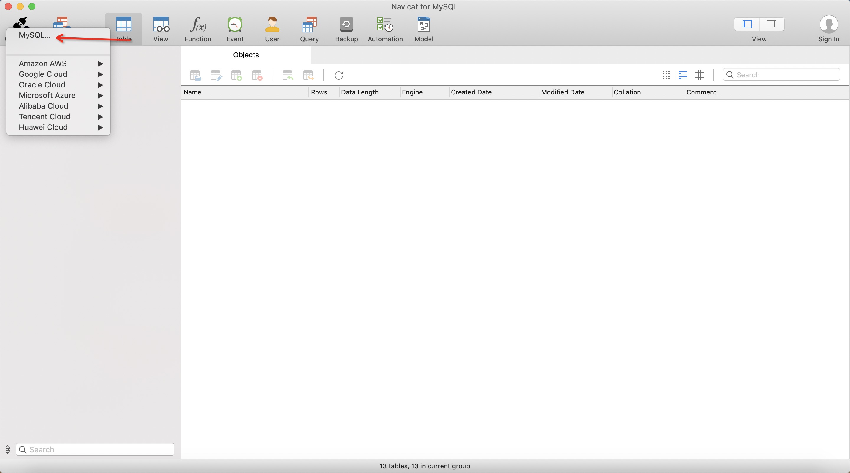Switch to list view
850x473 pixels.
coord(683,75)
